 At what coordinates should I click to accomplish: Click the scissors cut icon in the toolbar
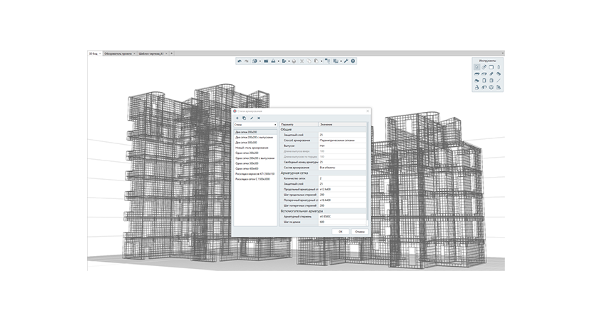click(302, 61)
